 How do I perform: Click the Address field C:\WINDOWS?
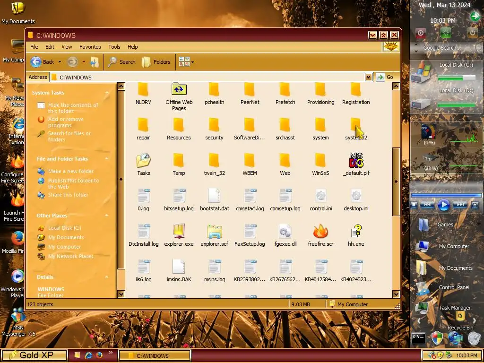click(x=207, y=77)
